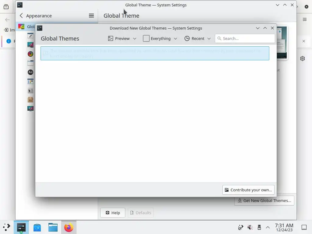This screenshot has height=234, width=312.
Task: Click the Appearance header label
Action: coord(39,16)
